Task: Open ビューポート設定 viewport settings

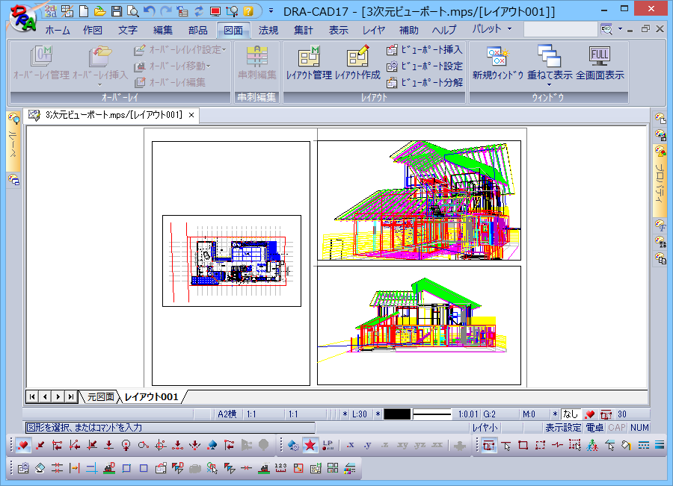Action: coord(425,66)
